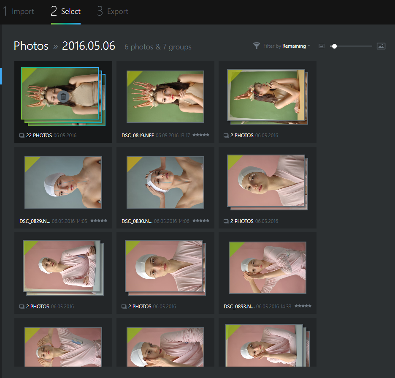This screenshot has height=378, width=395.
Task: Switch to the Import step tab
Action: (x=19, y=11)
